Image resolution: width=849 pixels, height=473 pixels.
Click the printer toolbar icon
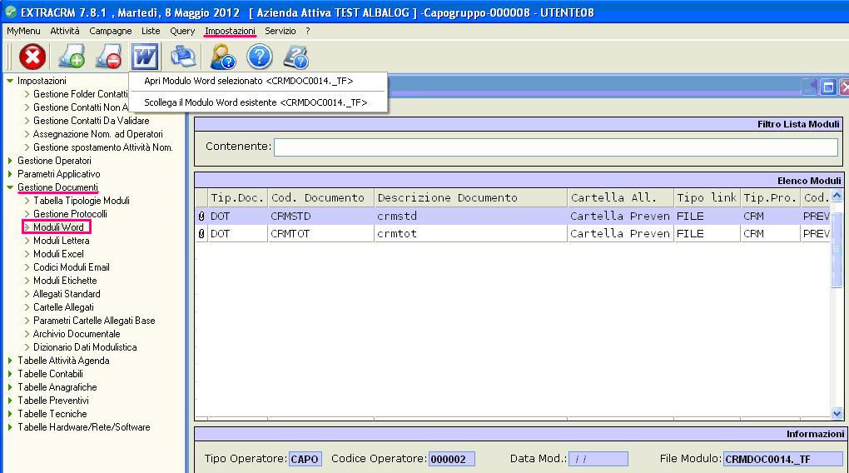[x=183, y=57]
